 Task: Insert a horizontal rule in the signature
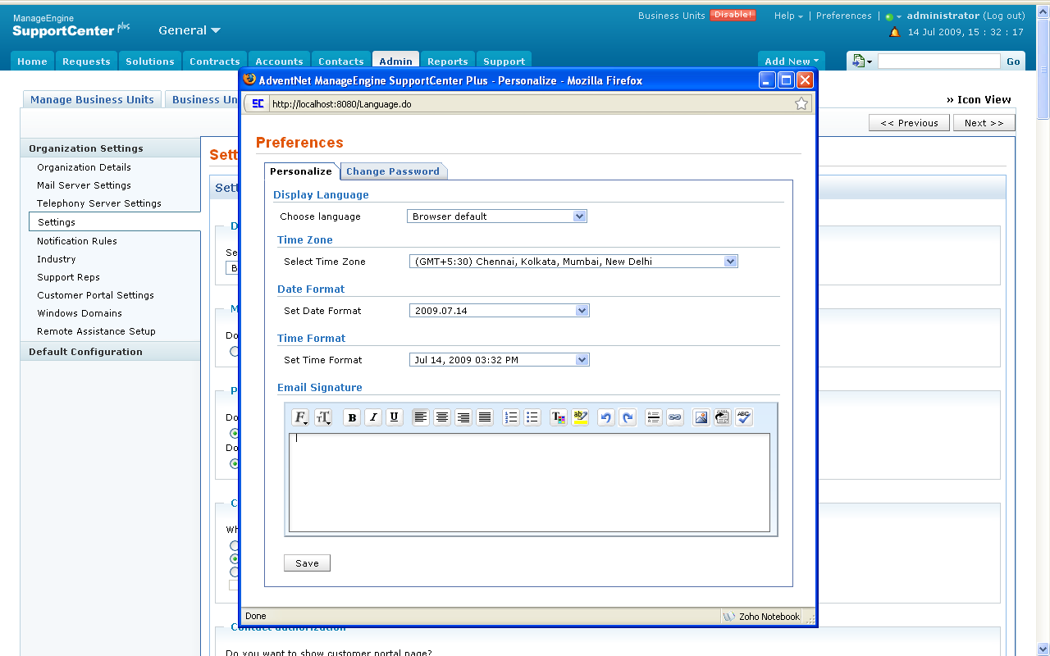[654, 417]
